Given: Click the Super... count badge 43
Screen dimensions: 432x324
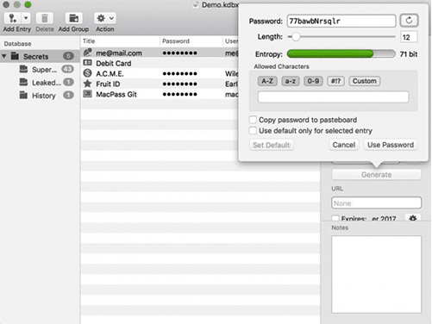Looking at the screenshot, I should [x=68, y=69].
